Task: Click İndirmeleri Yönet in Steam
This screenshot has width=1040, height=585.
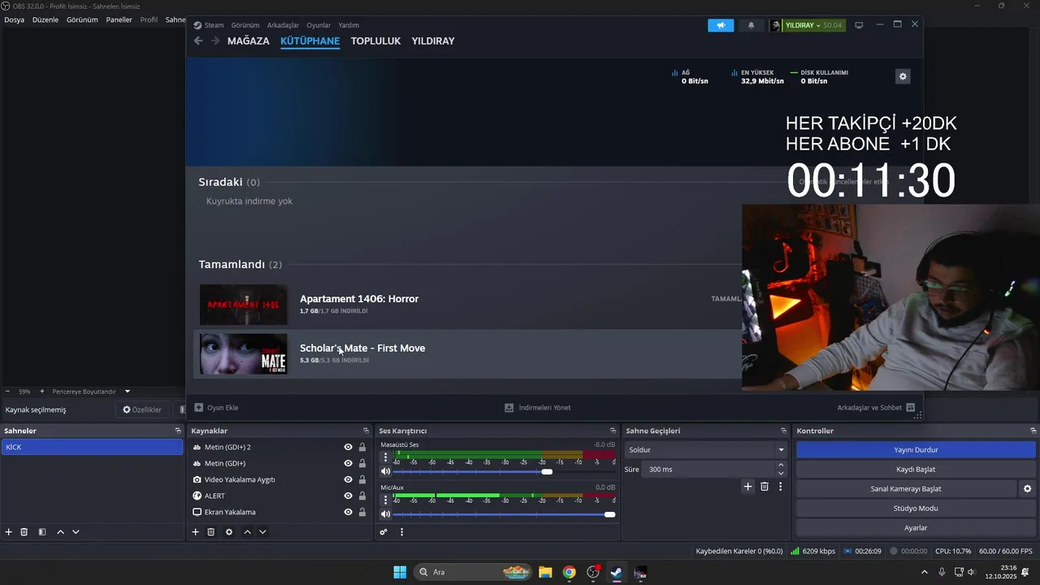Action: pyautogui.click(x=537, y=408)
